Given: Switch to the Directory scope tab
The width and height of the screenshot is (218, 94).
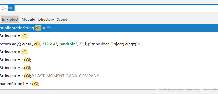Looking at the screenshot, I should pos(46,19).
